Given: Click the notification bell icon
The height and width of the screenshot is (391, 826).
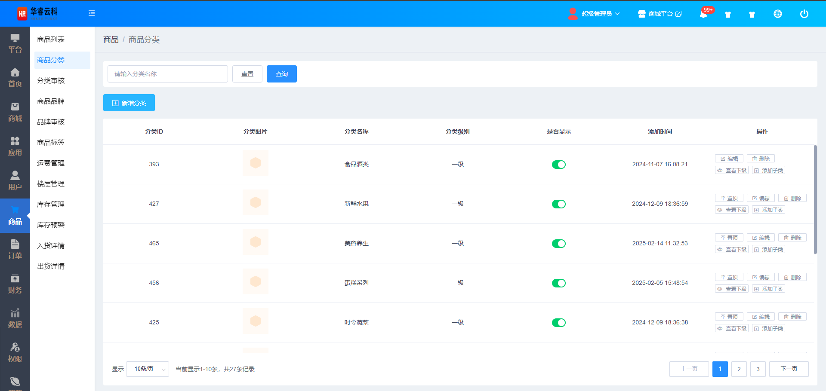Looking at the screenshot, I should [703, 14].
